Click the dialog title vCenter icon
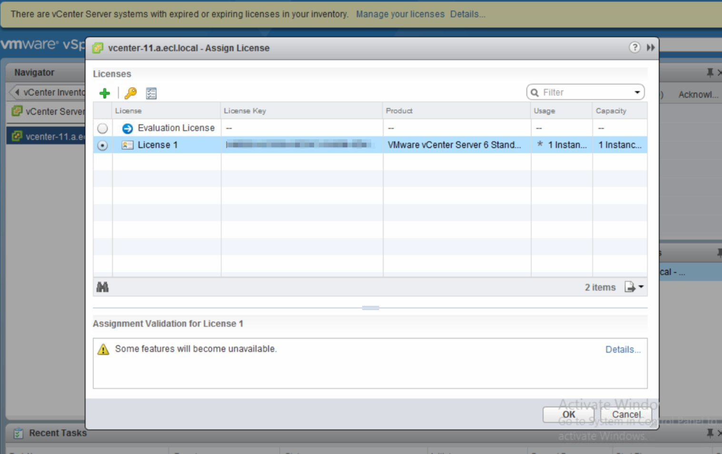Screen dimensions: 722x454 coord(98,48)
